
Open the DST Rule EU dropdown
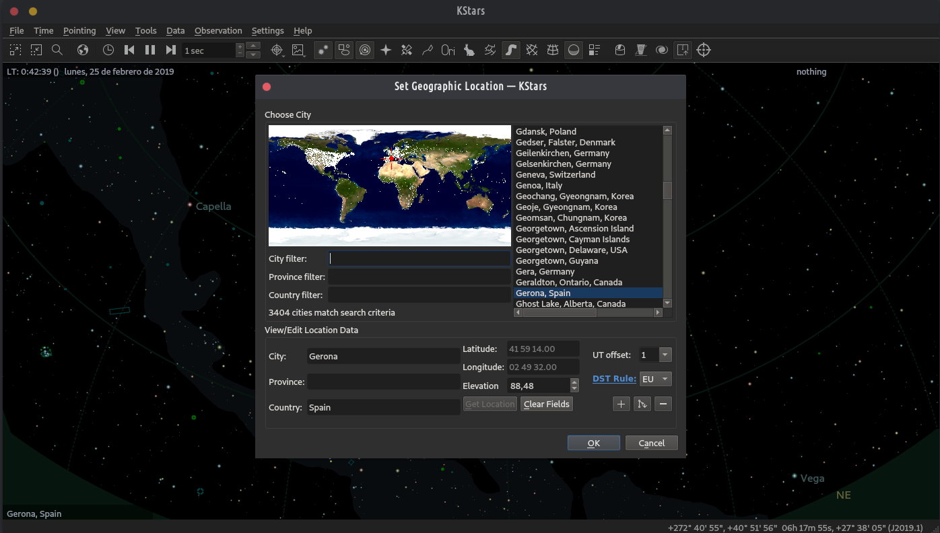655,379
